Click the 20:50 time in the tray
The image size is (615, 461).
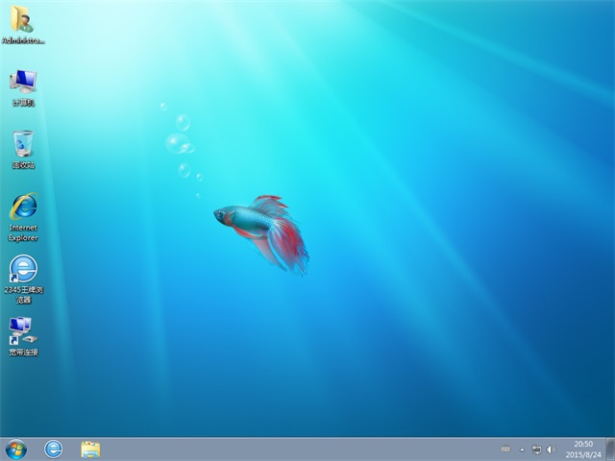coord(583,444)
